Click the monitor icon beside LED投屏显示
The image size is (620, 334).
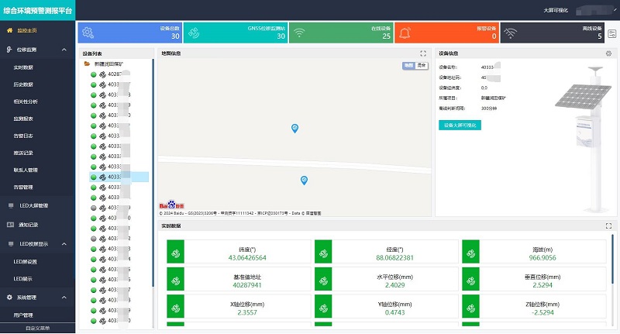click(11, 244)
